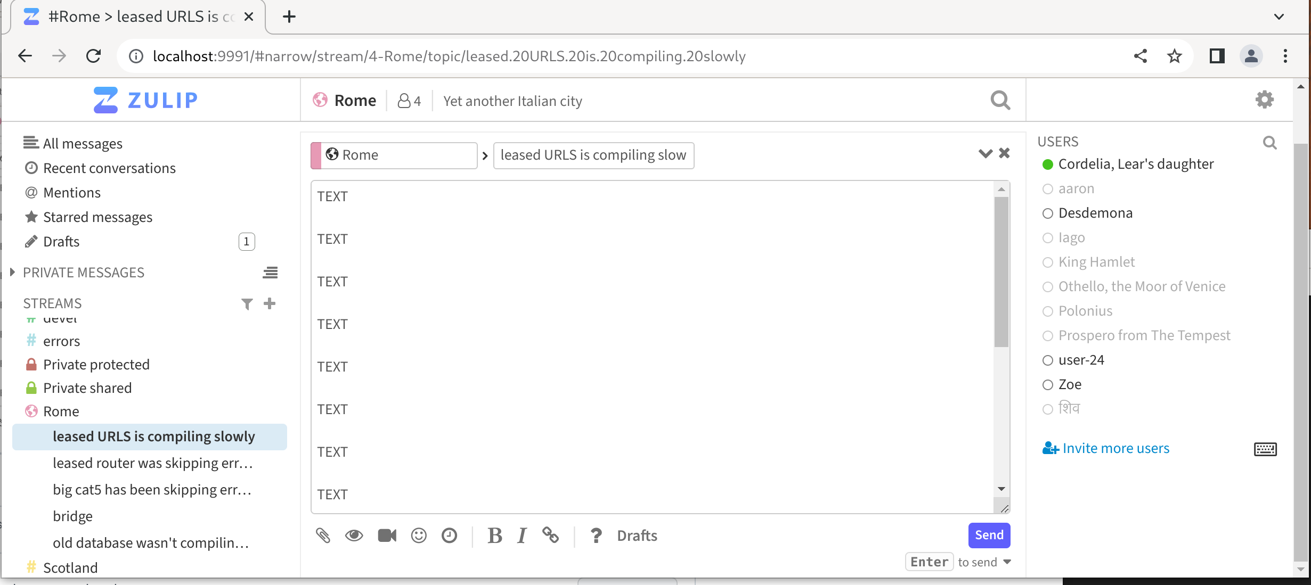Start a video call from the compose box
This screenshot has width=1311, height=585.
coord(387,535)
